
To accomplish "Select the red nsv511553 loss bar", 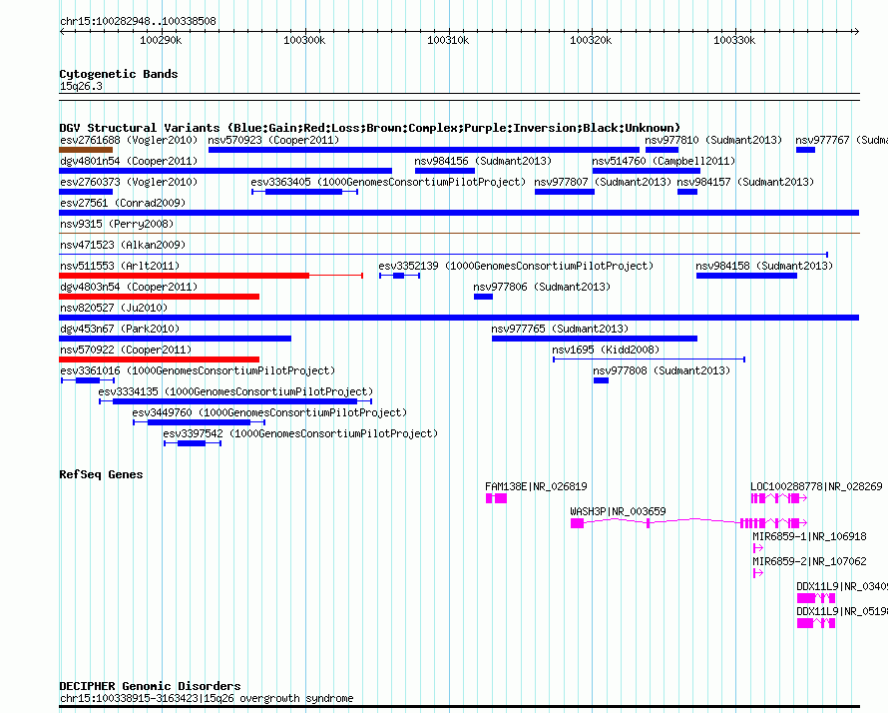I will point(184,276).
